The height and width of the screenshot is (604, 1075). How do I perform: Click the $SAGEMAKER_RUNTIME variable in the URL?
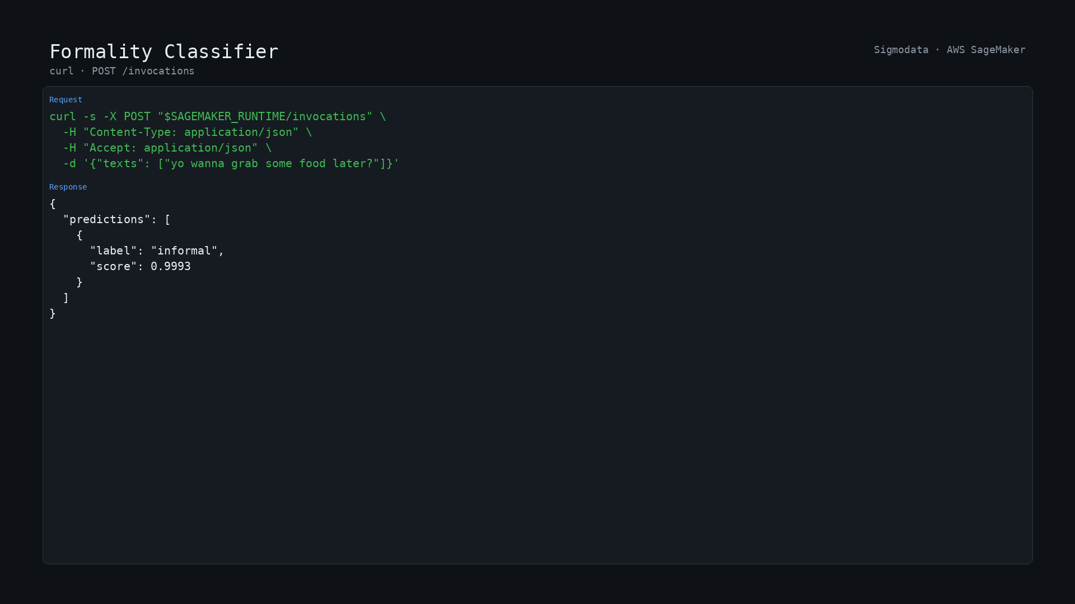pos(225,116)
